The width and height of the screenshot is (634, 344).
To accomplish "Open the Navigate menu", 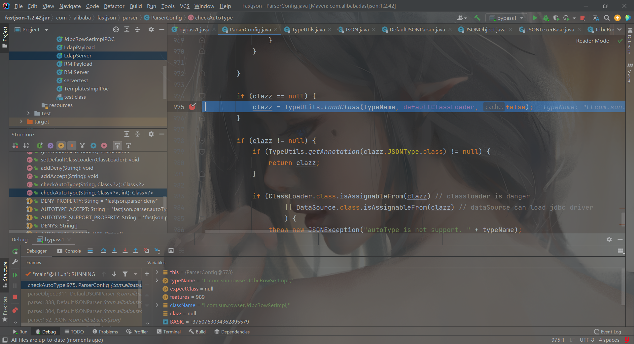I will point(70,6).
